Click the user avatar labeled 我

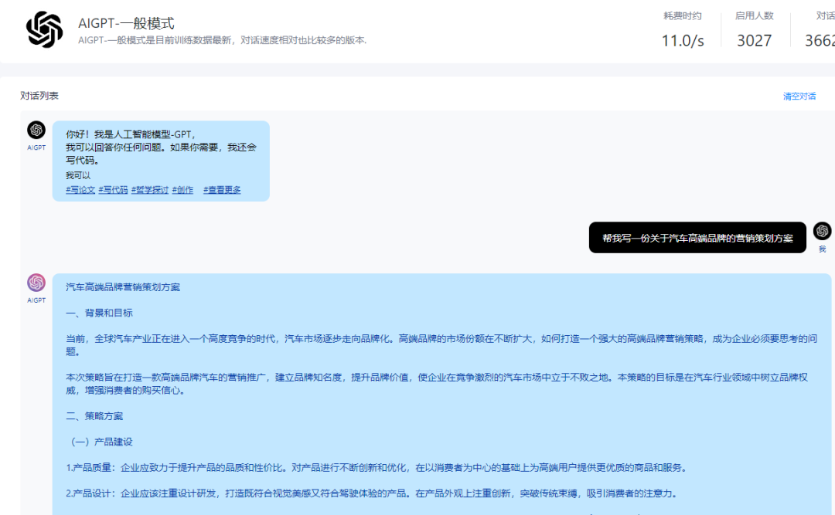[x=822, y=231]
